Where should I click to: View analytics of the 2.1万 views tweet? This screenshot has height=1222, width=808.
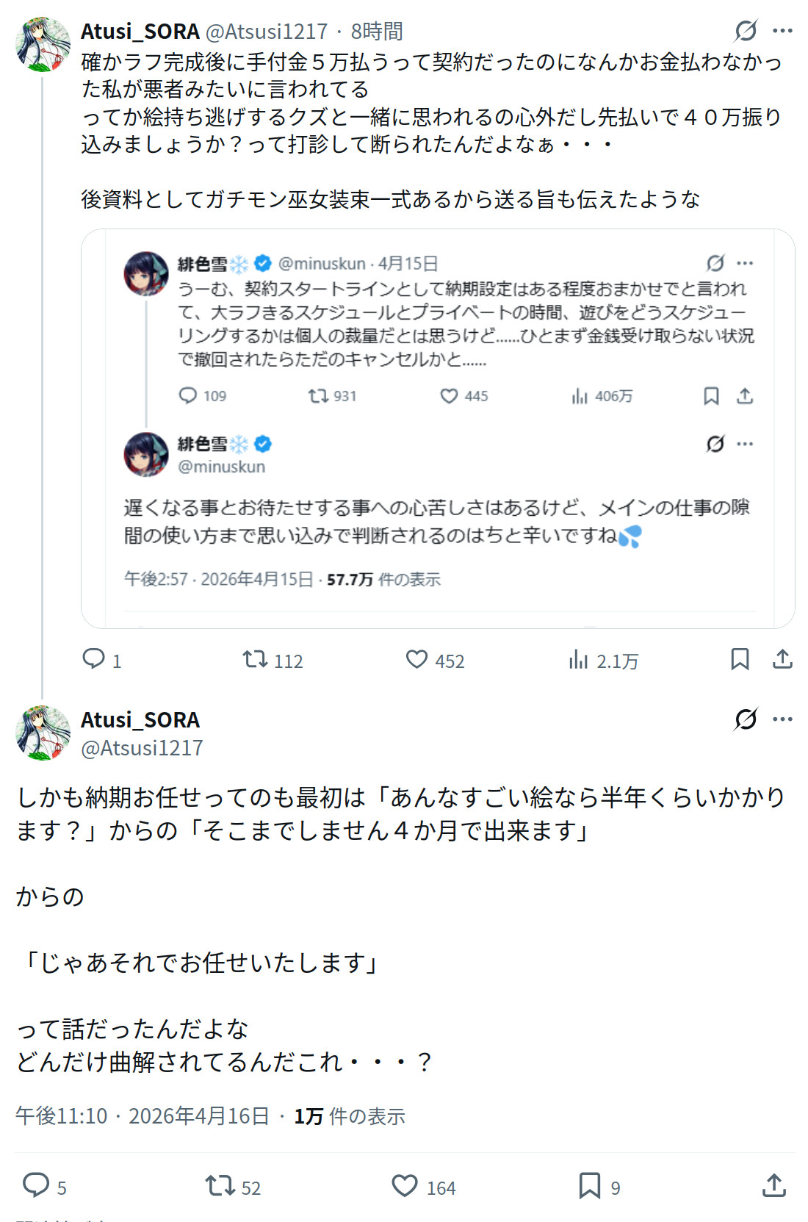pyautogui.click(x=579, y=659)
